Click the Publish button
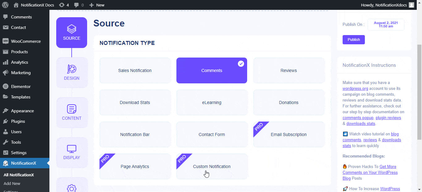Image resolution: width=422 pixels, height=192 pixels. tap(354, 40)
